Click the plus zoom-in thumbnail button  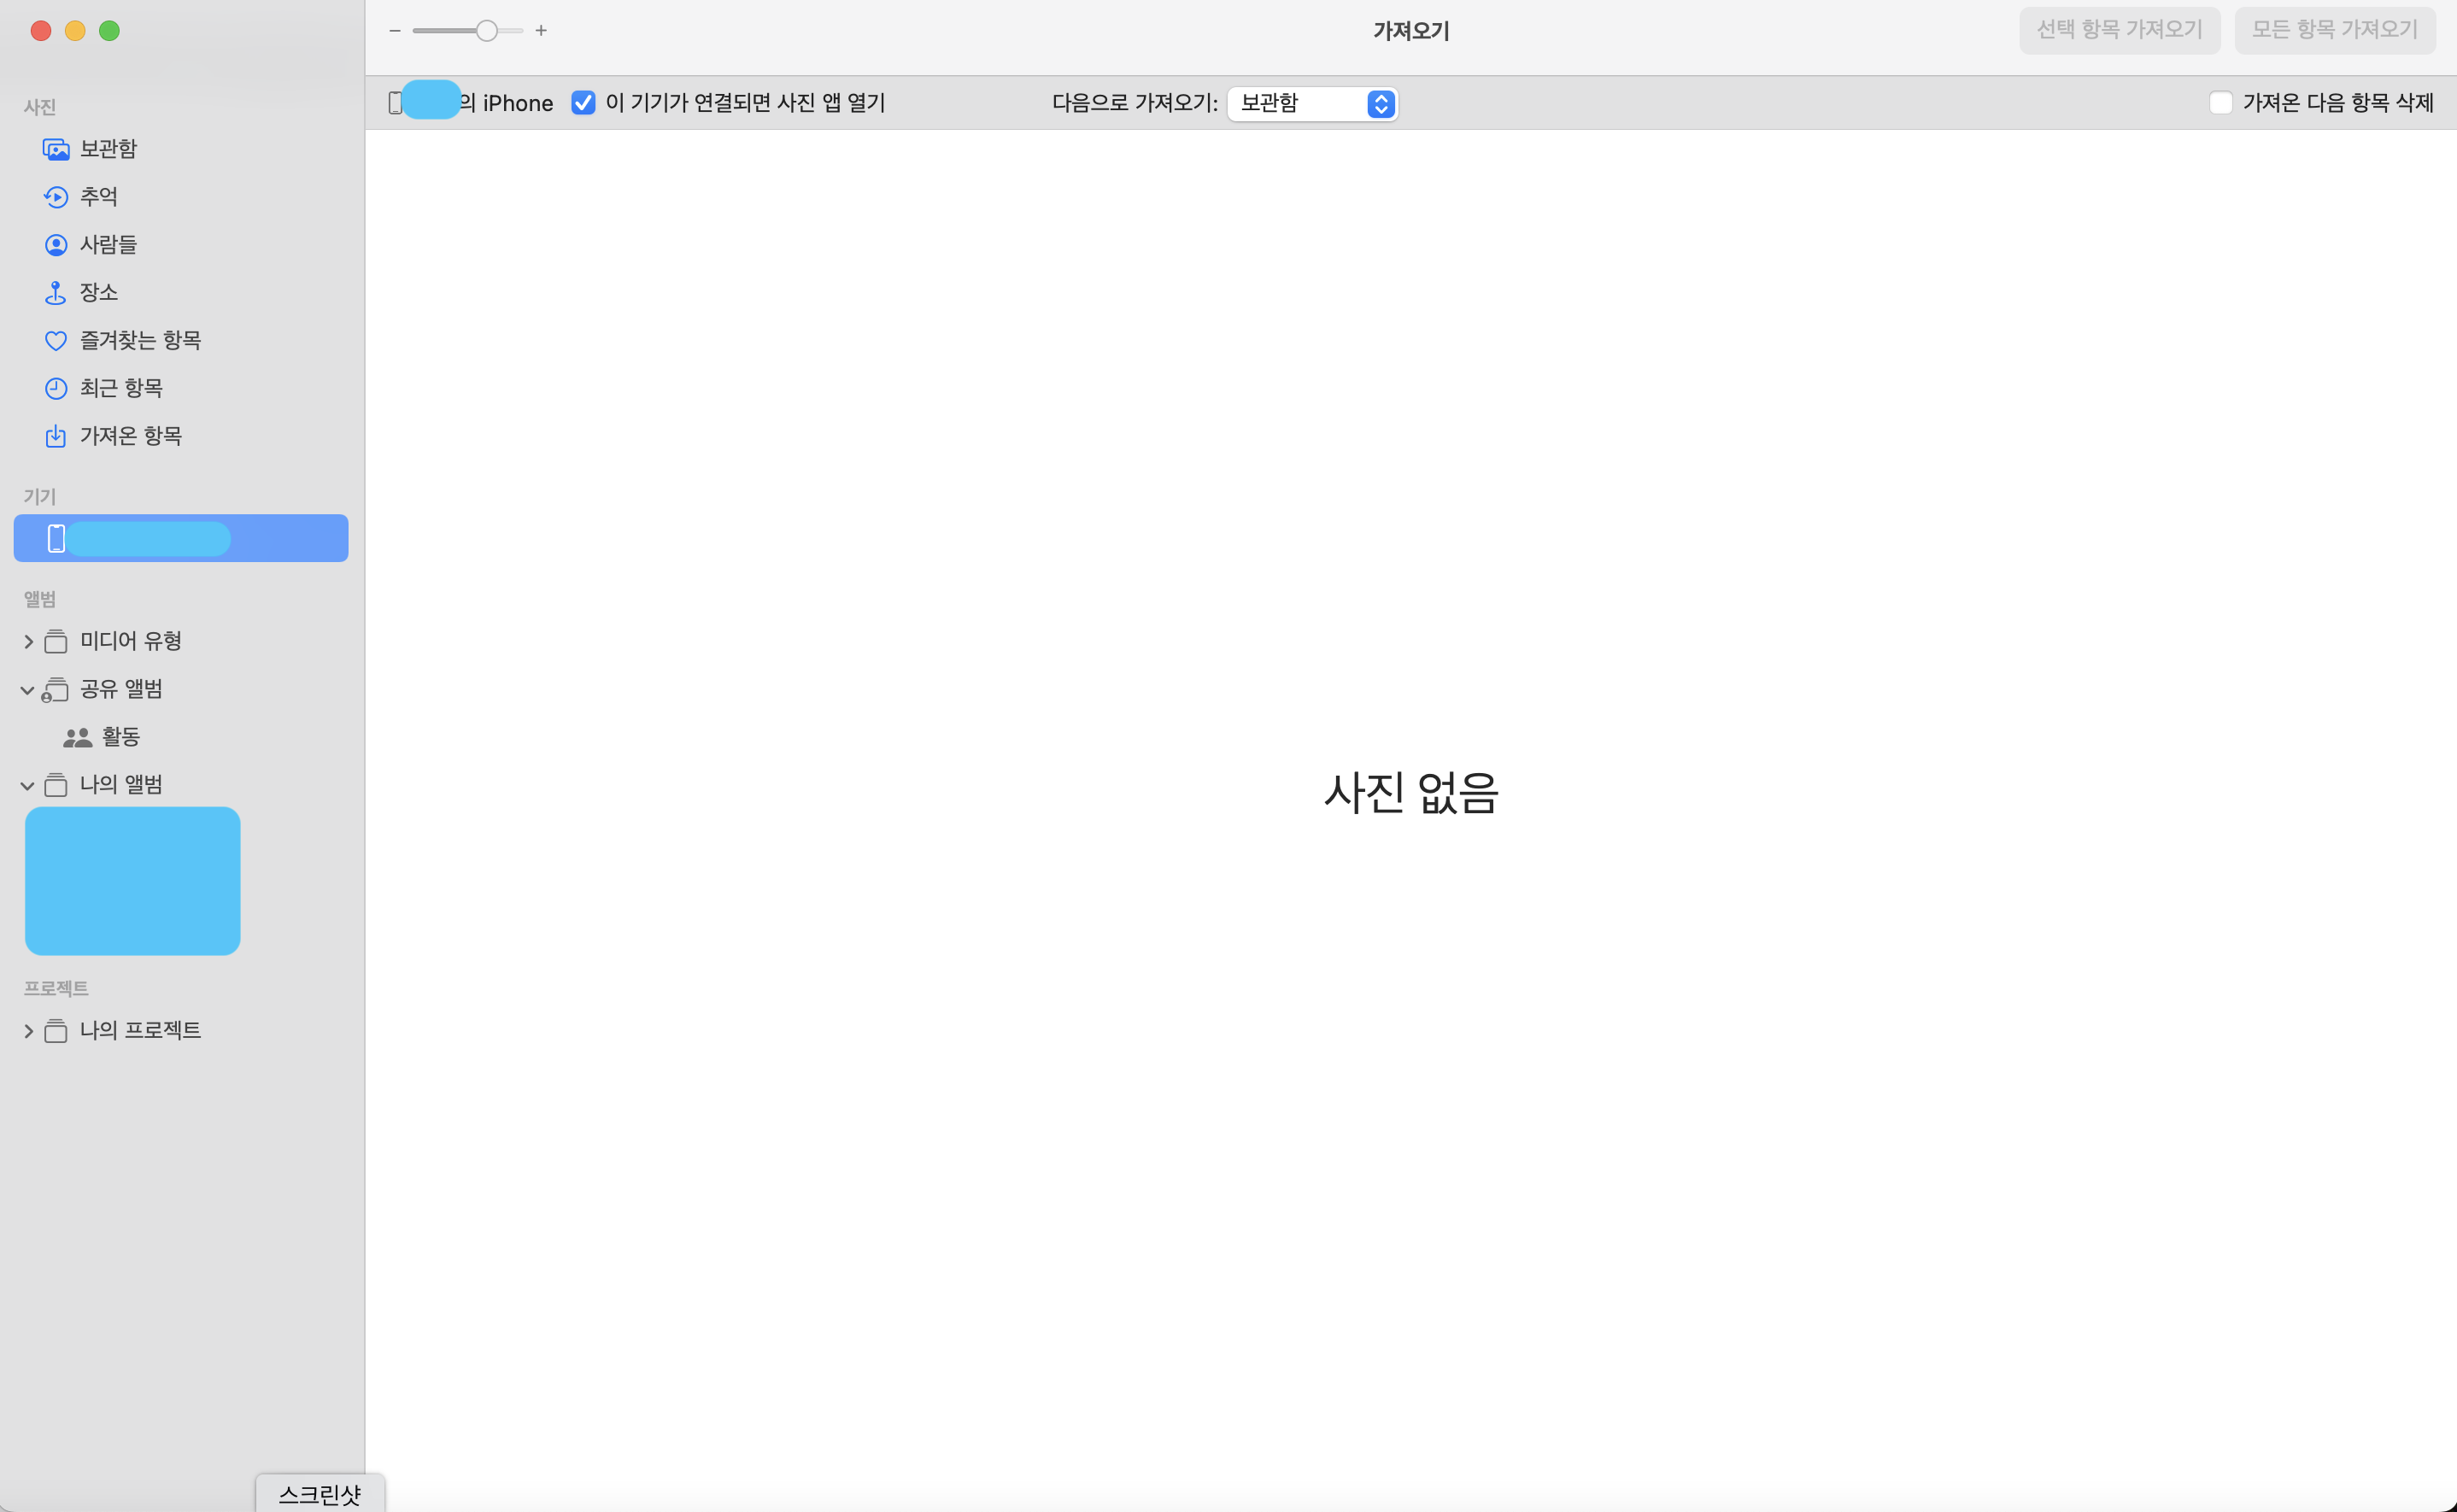[x=541, y=31]
